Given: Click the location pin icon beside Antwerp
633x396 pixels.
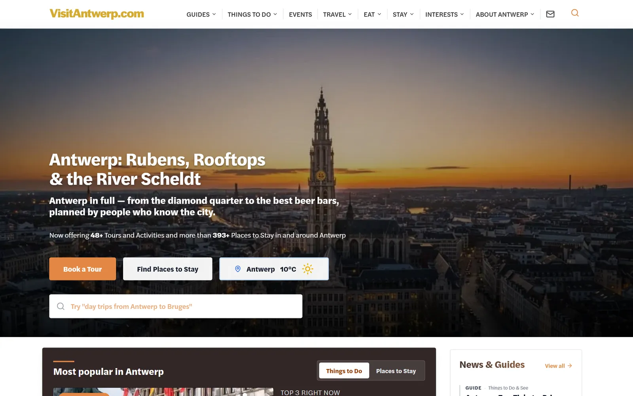Looking at the screenshot, I should 238,269.
